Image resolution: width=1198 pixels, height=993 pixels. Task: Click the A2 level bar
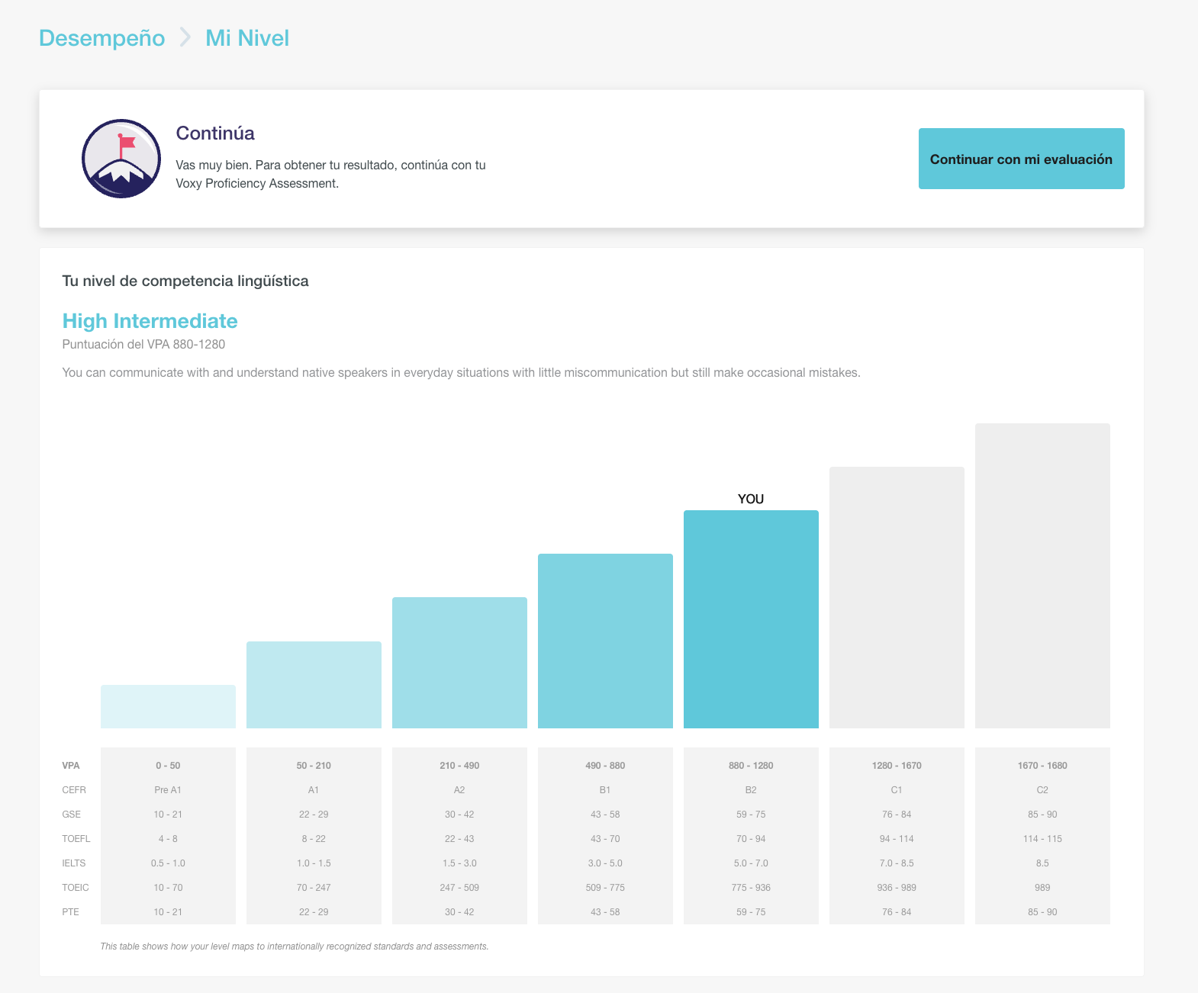click(x=459, y=663)
